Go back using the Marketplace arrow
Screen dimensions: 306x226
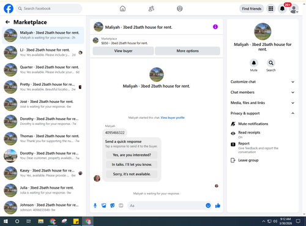tap(7, 22)
